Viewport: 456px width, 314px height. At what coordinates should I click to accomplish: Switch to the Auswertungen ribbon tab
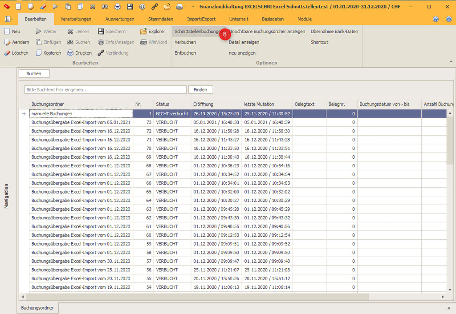120,19
